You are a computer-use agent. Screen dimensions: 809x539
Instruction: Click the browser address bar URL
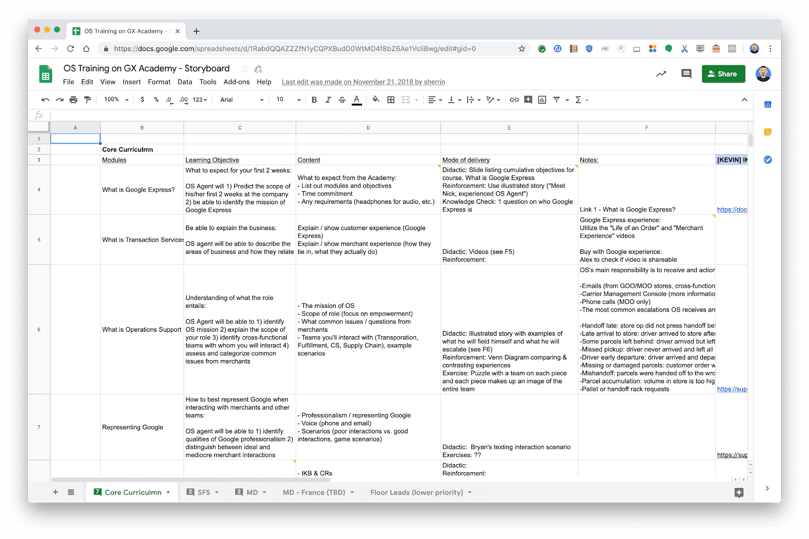click(295, 49)
